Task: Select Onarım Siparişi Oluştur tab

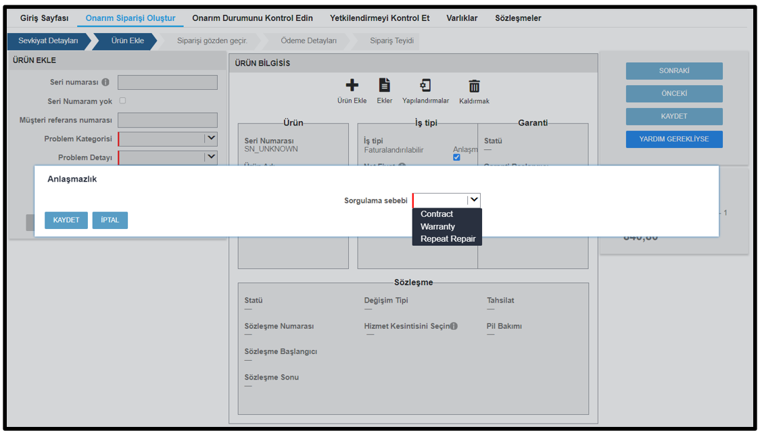Action: 130,18
